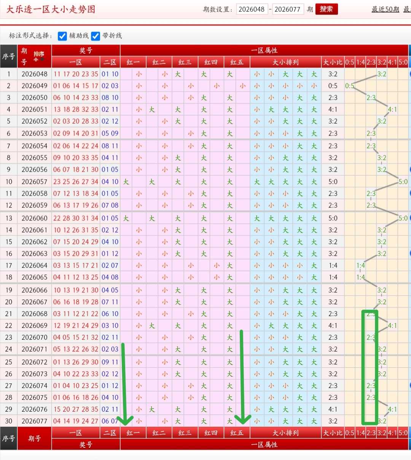The height and width of the screenshot is (460, 411).
Task: Click red numbers 04 14 19 24 27
Action: coord(76,421)
